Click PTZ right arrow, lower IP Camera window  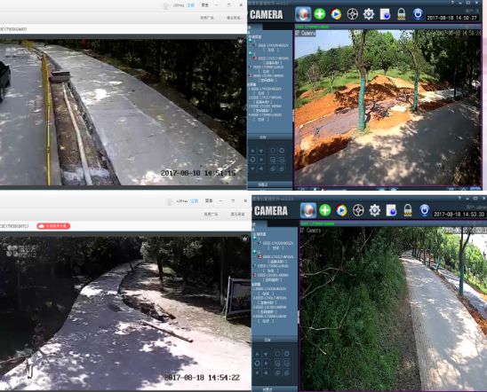267,364
